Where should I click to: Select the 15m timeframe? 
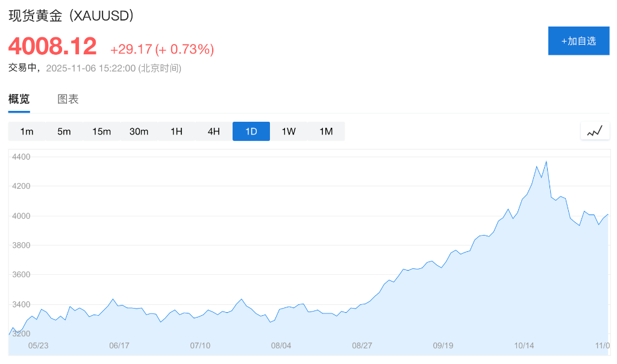[x=101, y=131]
